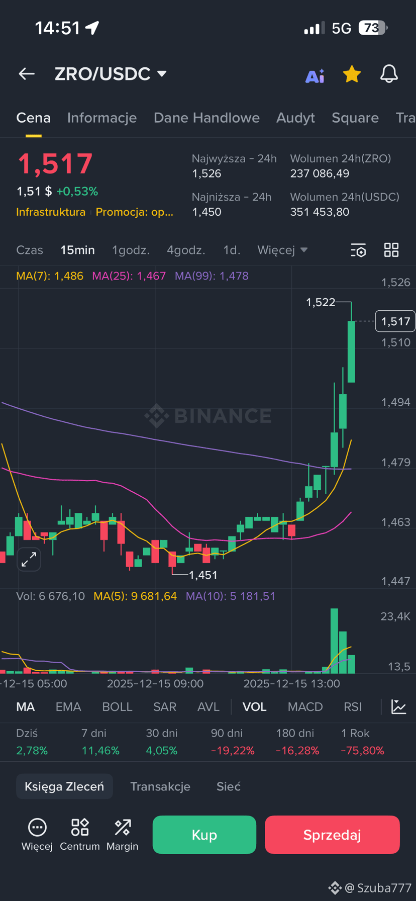
Task: Tap the 7 dni 11,46% value
Action: 100,751
